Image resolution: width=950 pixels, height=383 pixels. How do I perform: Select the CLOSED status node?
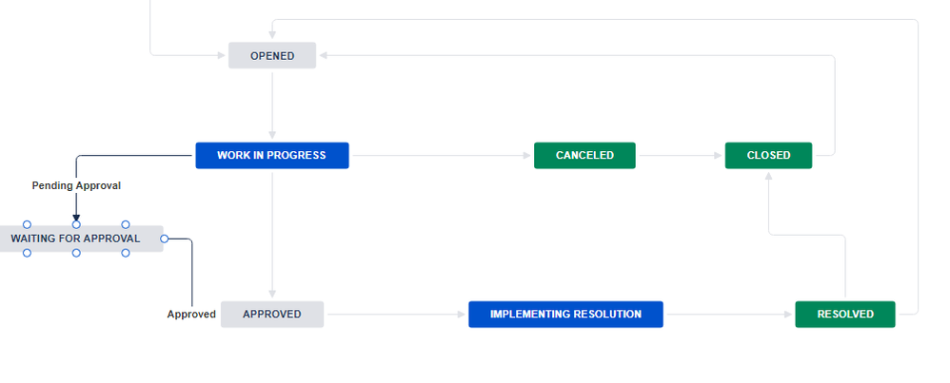tap(768, 156)
